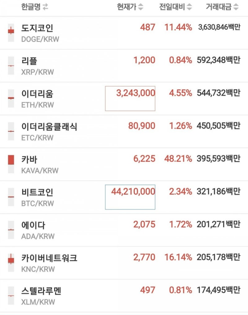Select the 한글명 column header
The height and width of the screenshot is (315, 248).
pyautogui.click(x=31, y=7)
